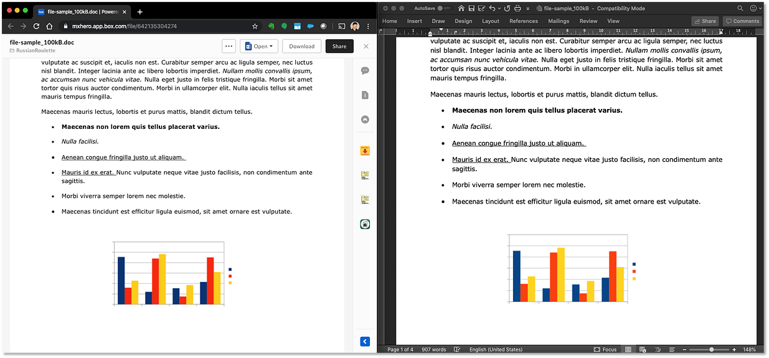Bookmark page with star icon
The width and height of the screenshot is (769, 358).
pyautogui.click(x=255, y=26)
